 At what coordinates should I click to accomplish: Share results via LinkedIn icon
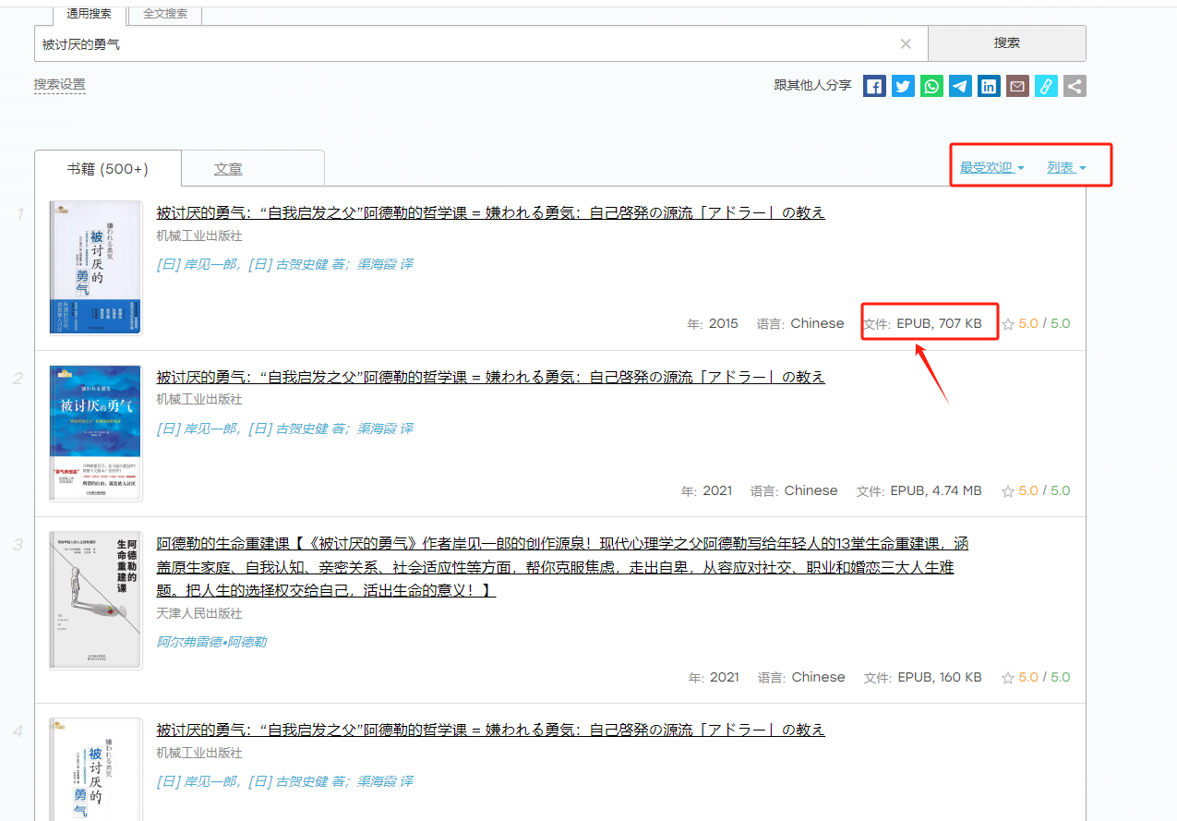(x=989, y=86)
